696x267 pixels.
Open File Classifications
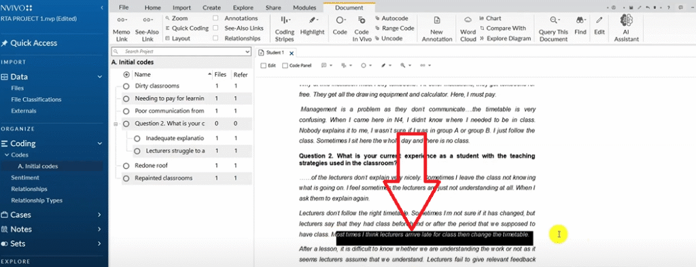point(36,99)
